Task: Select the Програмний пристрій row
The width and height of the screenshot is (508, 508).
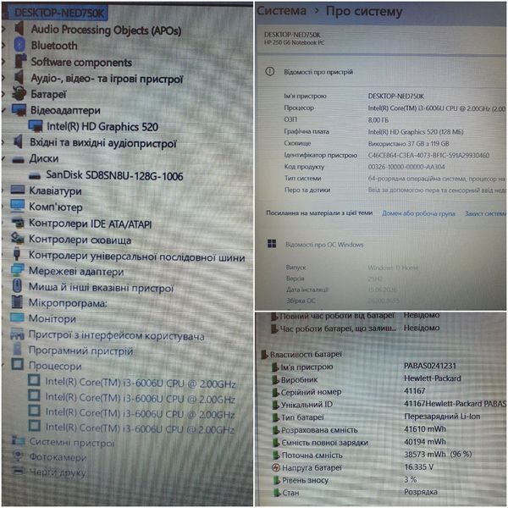Action: (x=80, y=351)
